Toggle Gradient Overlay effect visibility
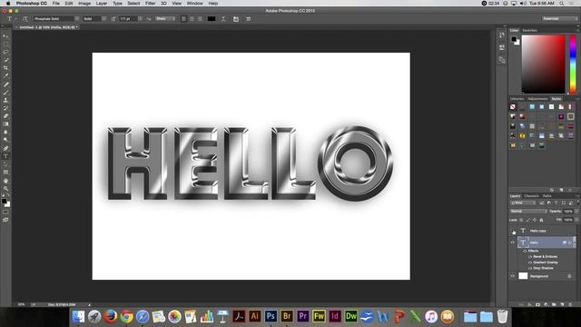 tap(530, 263)
